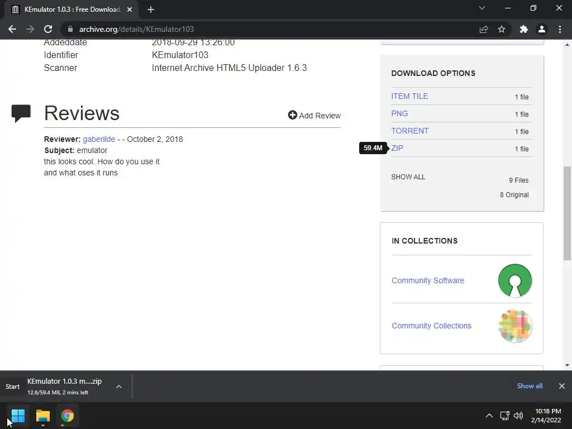
Task: Open the tab search chevron
Action: 482,8
